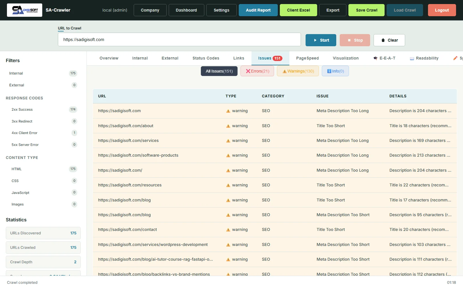Image resolution: width=463 pixels, height=289 pixels.
Task: Download the Client Excel file
Action: point(298,10)
